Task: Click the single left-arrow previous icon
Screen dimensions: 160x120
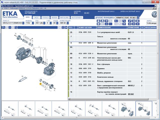Action: [x=138, y=24]
